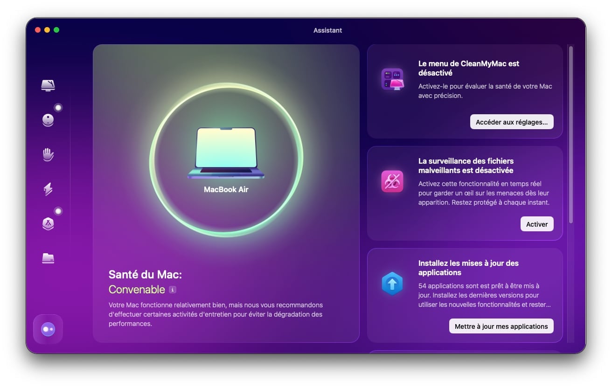Click the Accéder aux réglages button

click(x=512, y=122)
